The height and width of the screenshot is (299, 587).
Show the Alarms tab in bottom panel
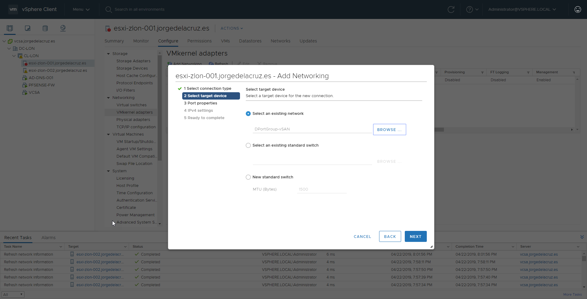pyautogui.click(x=49, y=238)
